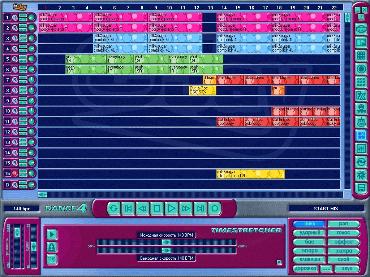This screenshot has width=370, height=277.
Task: Click the WWW internet icon in sidebar
Action: point(361,30)
